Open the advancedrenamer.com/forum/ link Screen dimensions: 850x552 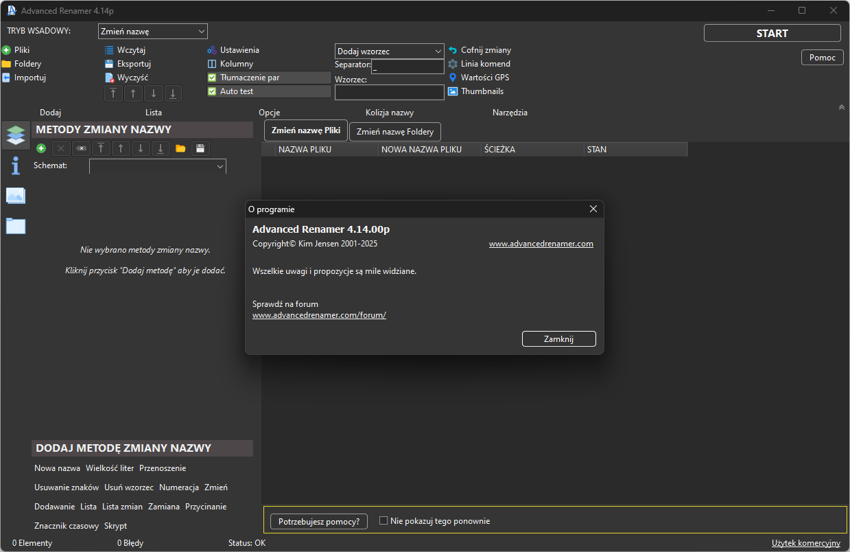[320, 315]
